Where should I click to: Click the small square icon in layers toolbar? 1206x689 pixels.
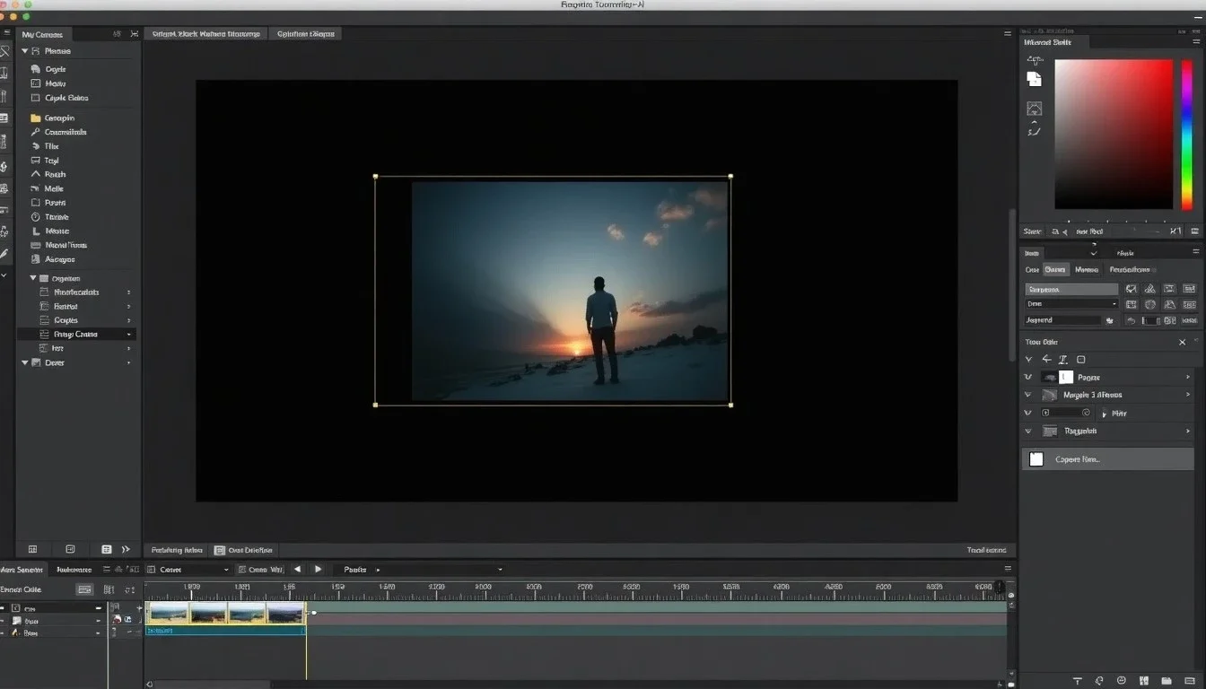click(x=1080, y=359)
